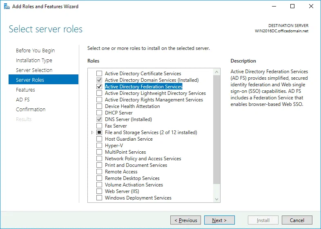Viewport: 321px width, 229px height.
Task: Cancel the Add Roles wizard
Action: 297,220
